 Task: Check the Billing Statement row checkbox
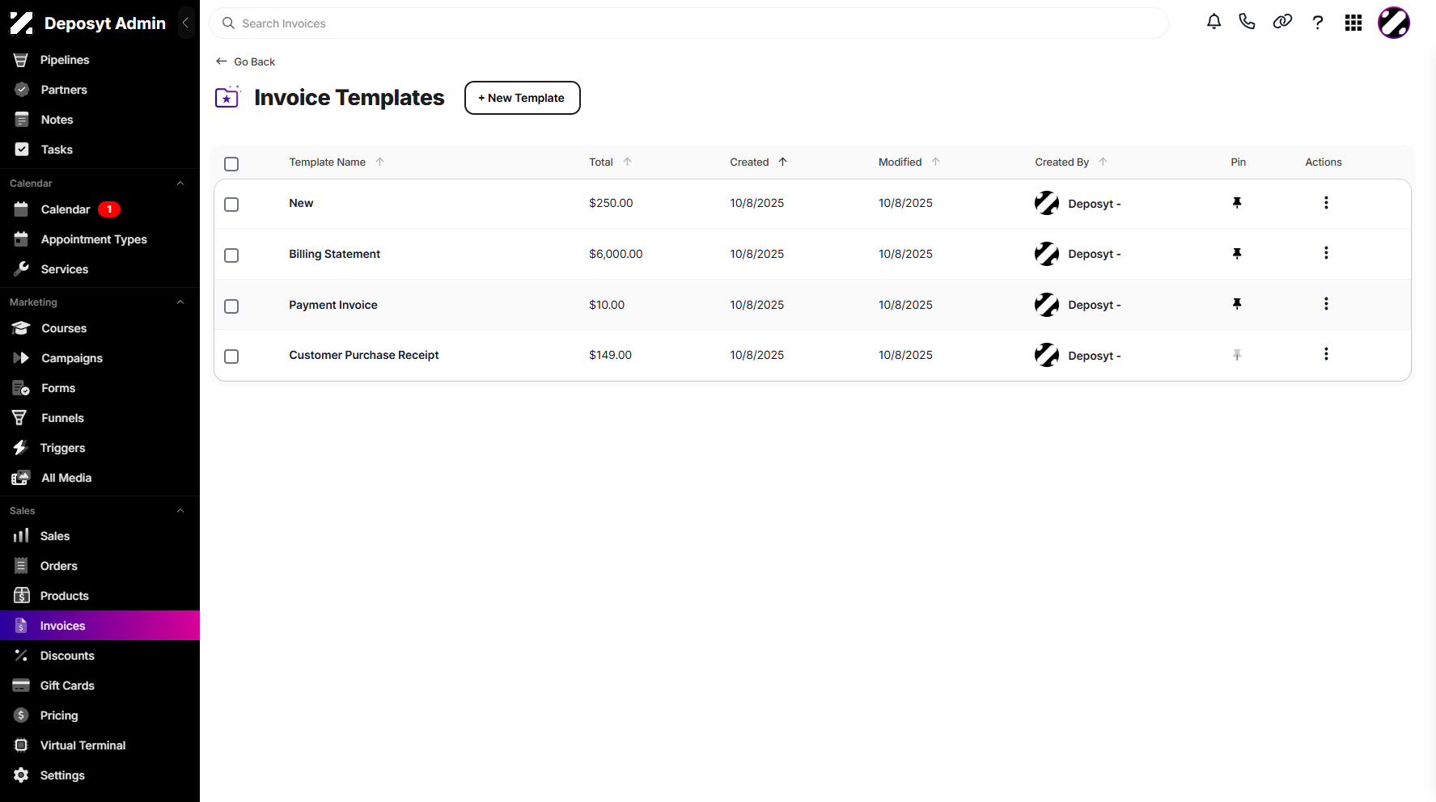pyautogui.click(x=231, y=255)
